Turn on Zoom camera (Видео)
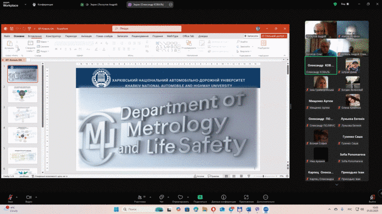 [29, 198]
